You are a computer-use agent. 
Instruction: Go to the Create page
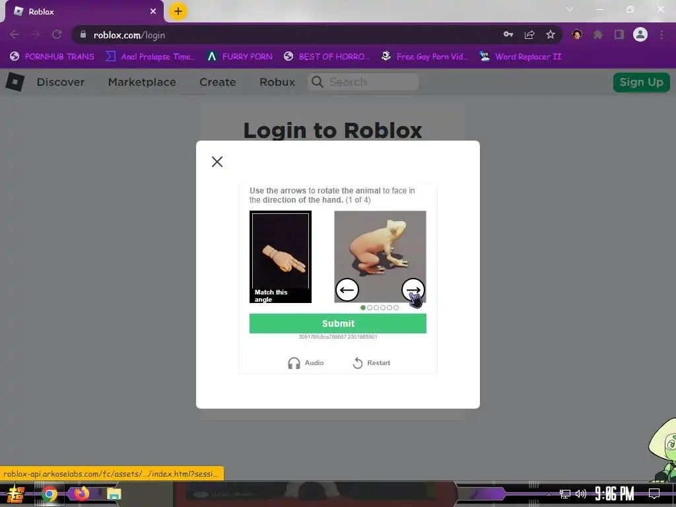coord(217,82)
